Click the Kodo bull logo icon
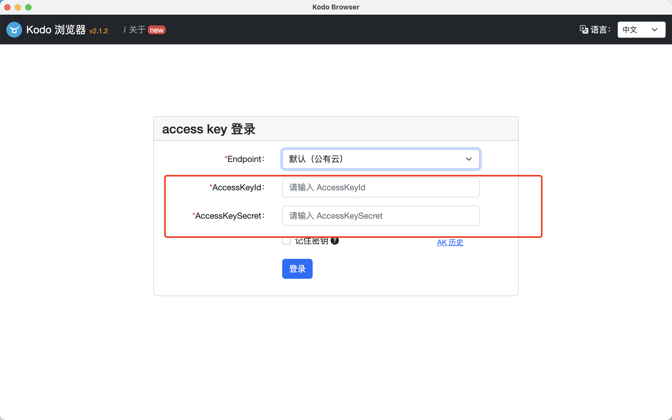Image resolution: width=672 pixels, height=420 pixels. click(14, 30)
